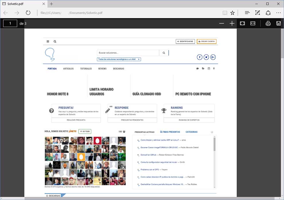Switch to PREGUNTAS ACTIVAS tab

(145, 132)
